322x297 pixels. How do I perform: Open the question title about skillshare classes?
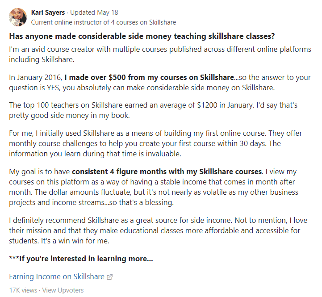142,36
